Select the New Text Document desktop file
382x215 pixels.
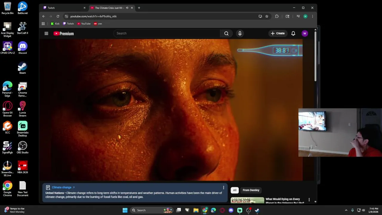point(23,189)
